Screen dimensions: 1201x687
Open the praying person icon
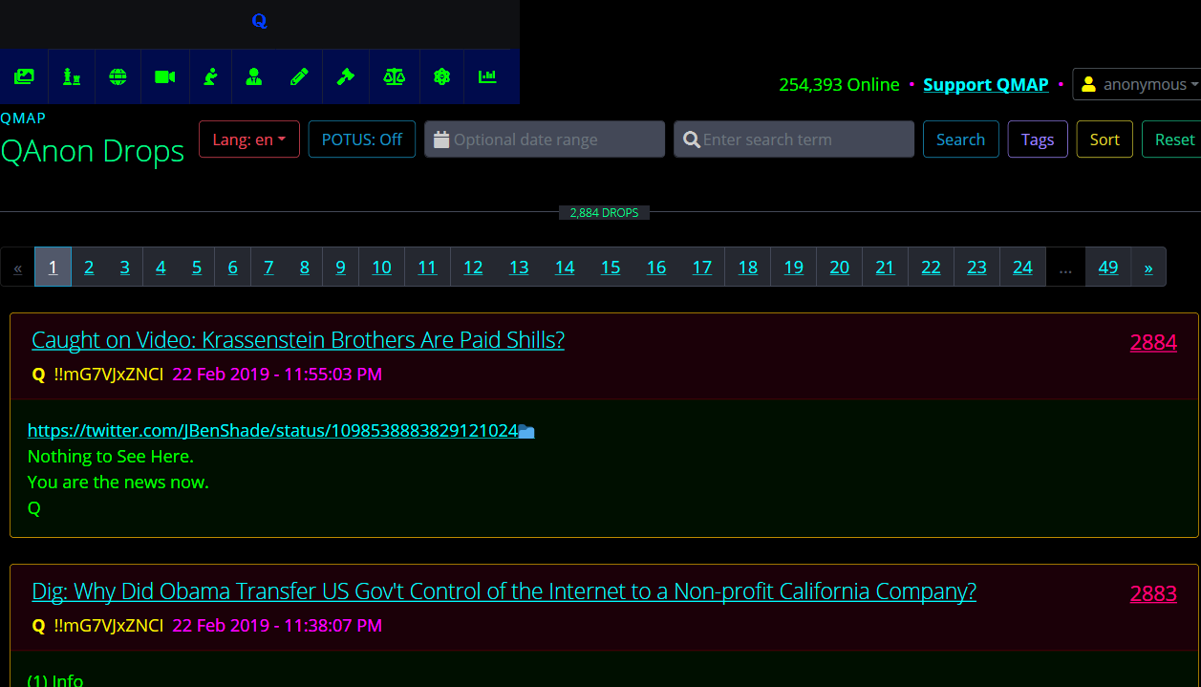pyautogui.click(x=210, y=76)
